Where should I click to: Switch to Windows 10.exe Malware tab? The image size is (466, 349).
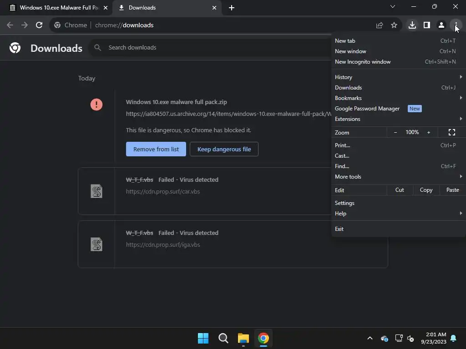(56, 8)
